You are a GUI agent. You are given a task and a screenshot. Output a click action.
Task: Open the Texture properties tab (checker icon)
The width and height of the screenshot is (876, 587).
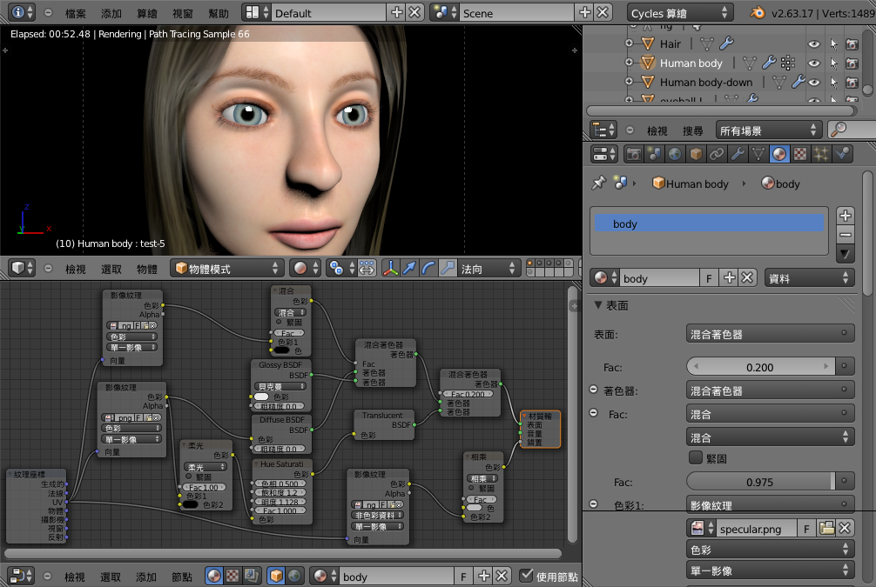click(800, 153)
